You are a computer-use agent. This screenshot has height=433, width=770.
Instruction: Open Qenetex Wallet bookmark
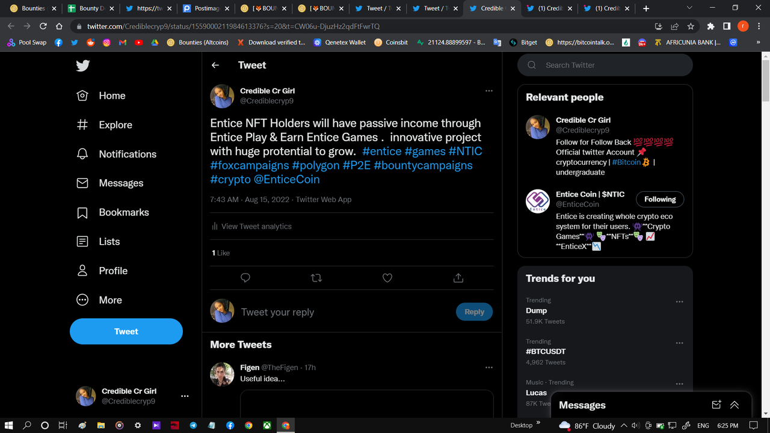pyautogui.click(x=339, y=43)
